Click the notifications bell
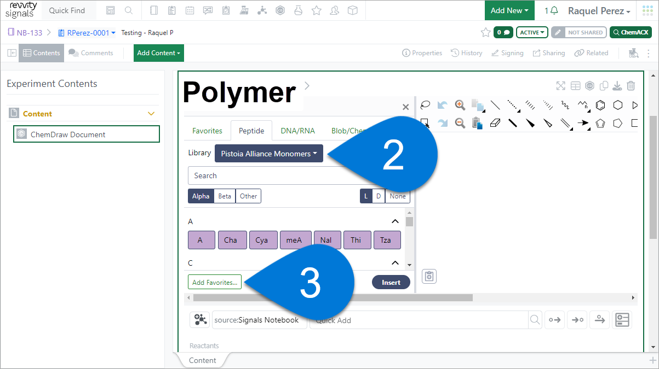 point(554,10)
